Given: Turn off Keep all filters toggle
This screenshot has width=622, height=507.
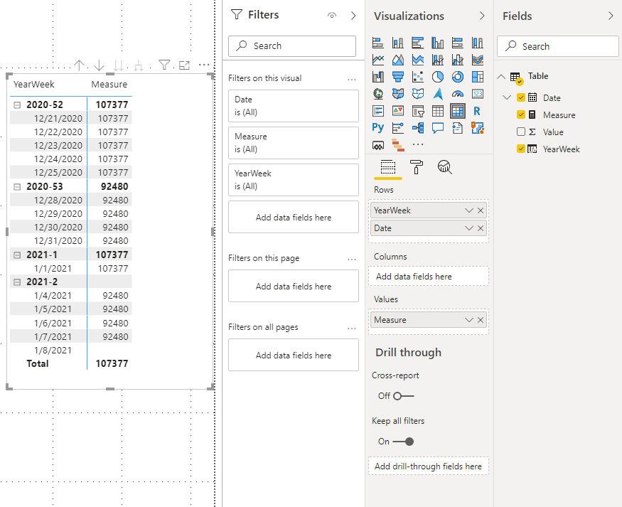Looking at the screenshot, I should click(404, 442).
